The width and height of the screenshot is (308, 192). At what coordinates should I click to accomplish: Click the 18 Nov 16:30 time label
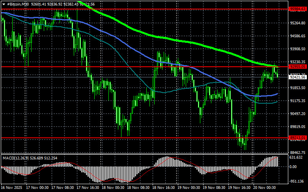(x=163, y=188)
